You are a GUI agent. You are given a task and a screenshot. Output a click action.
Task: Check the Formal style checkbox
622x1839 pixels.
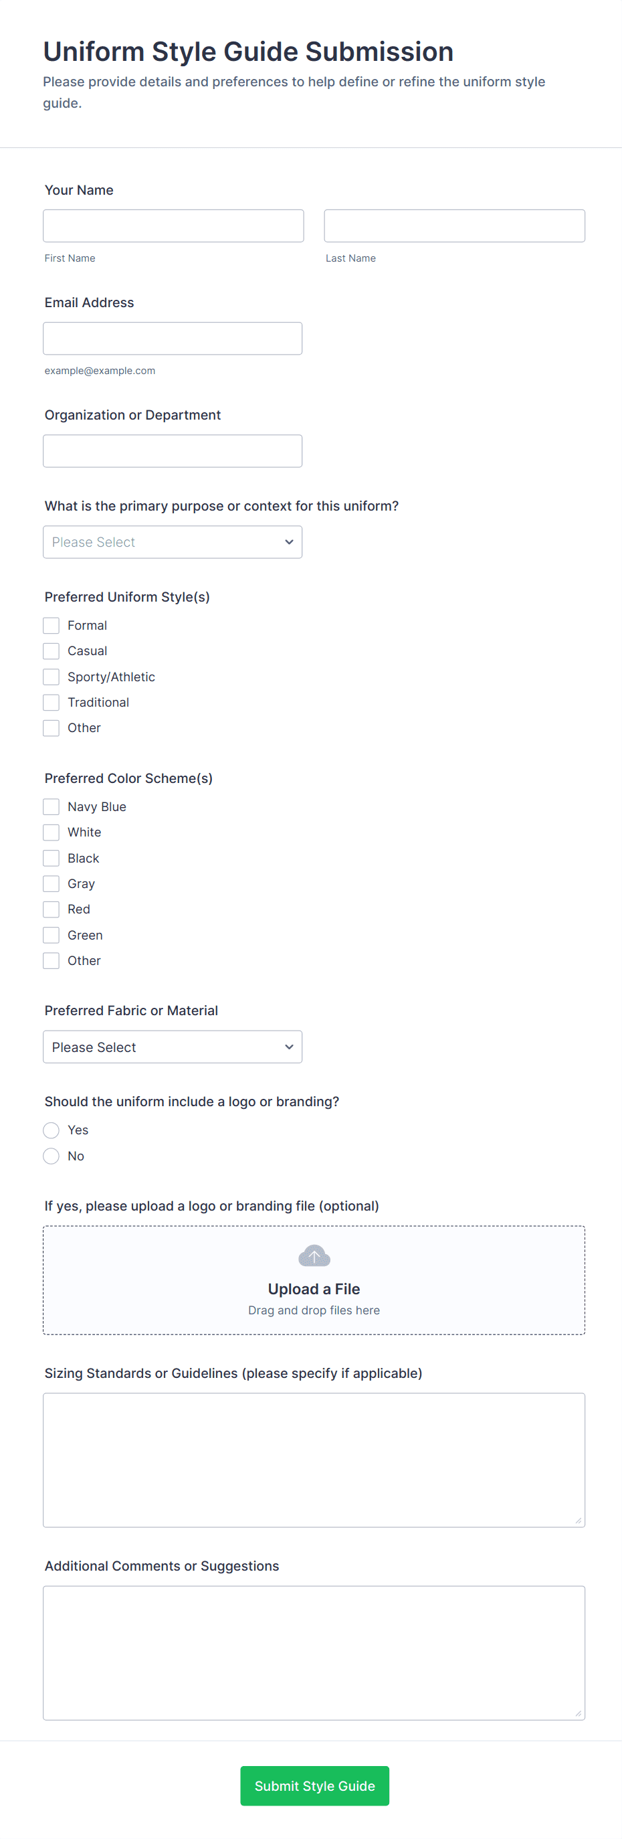click(51, 625)
